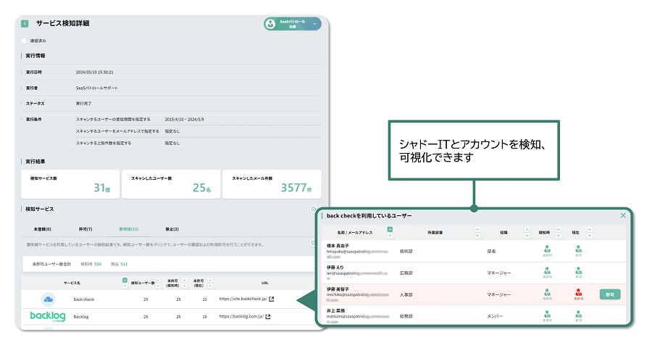Viewport: 652px width, 348px height.
Task: Click the Backlog service logo
Action: [x=48, y=316]
